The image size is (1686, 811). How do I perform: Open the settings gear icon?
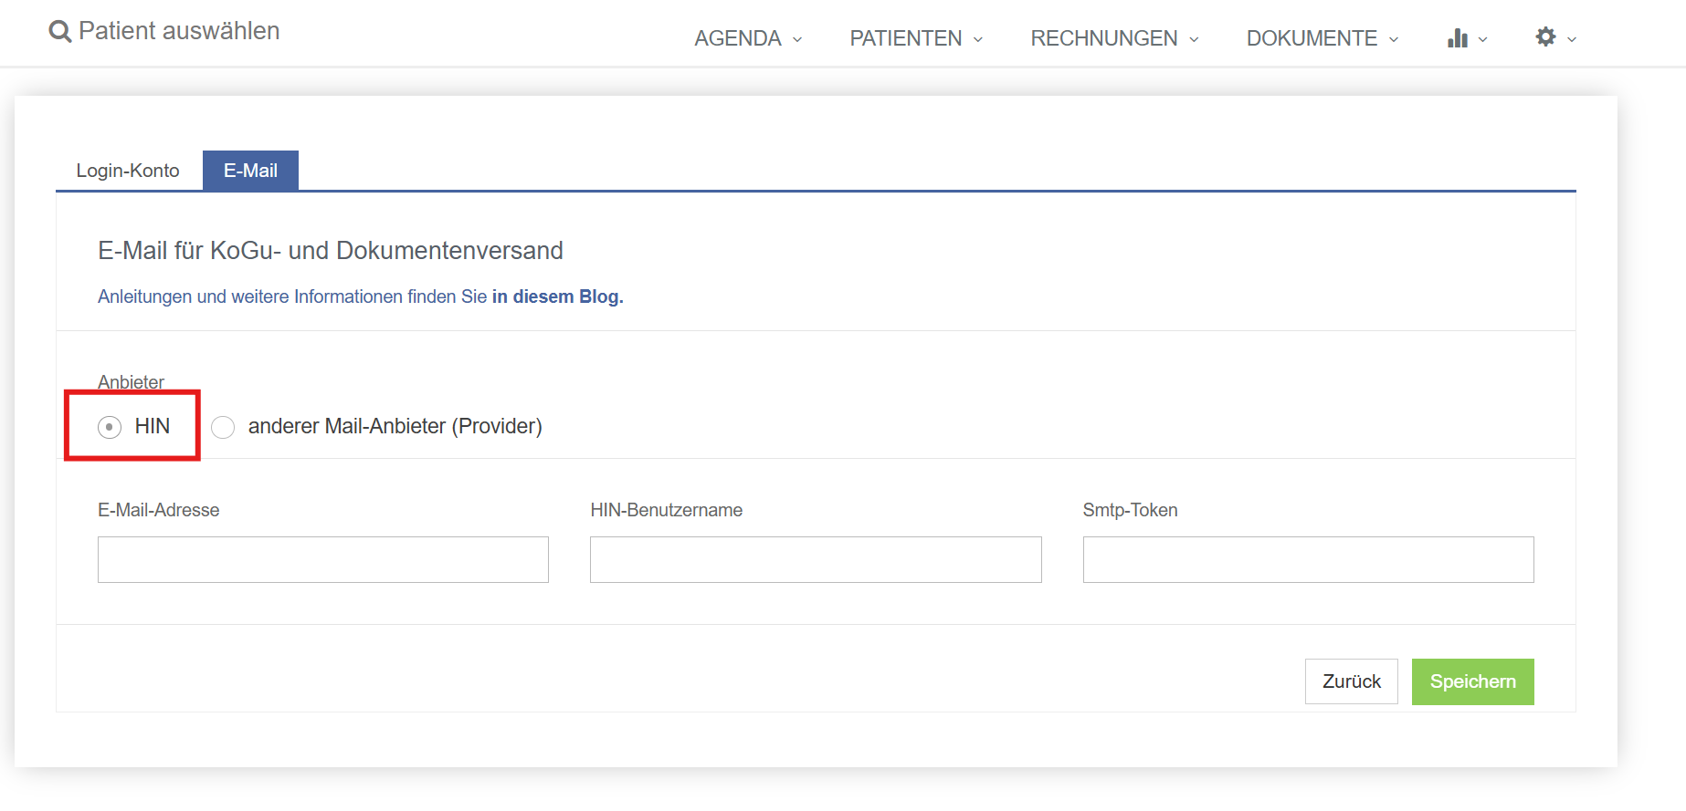point(1545,37)
